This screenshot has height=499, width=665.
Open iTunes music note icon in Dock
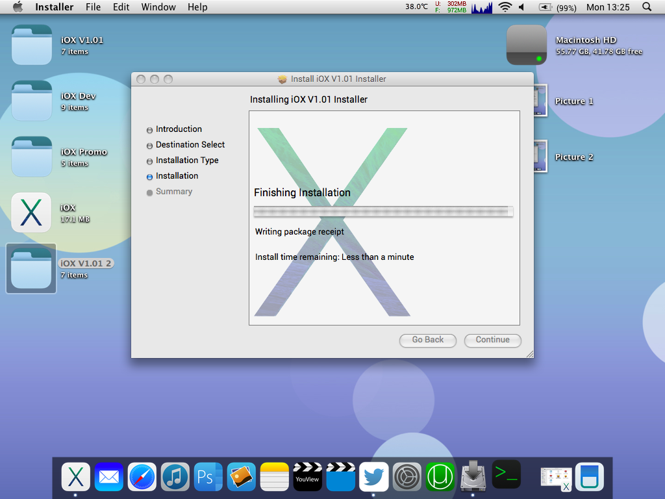(x=175, y=476)
